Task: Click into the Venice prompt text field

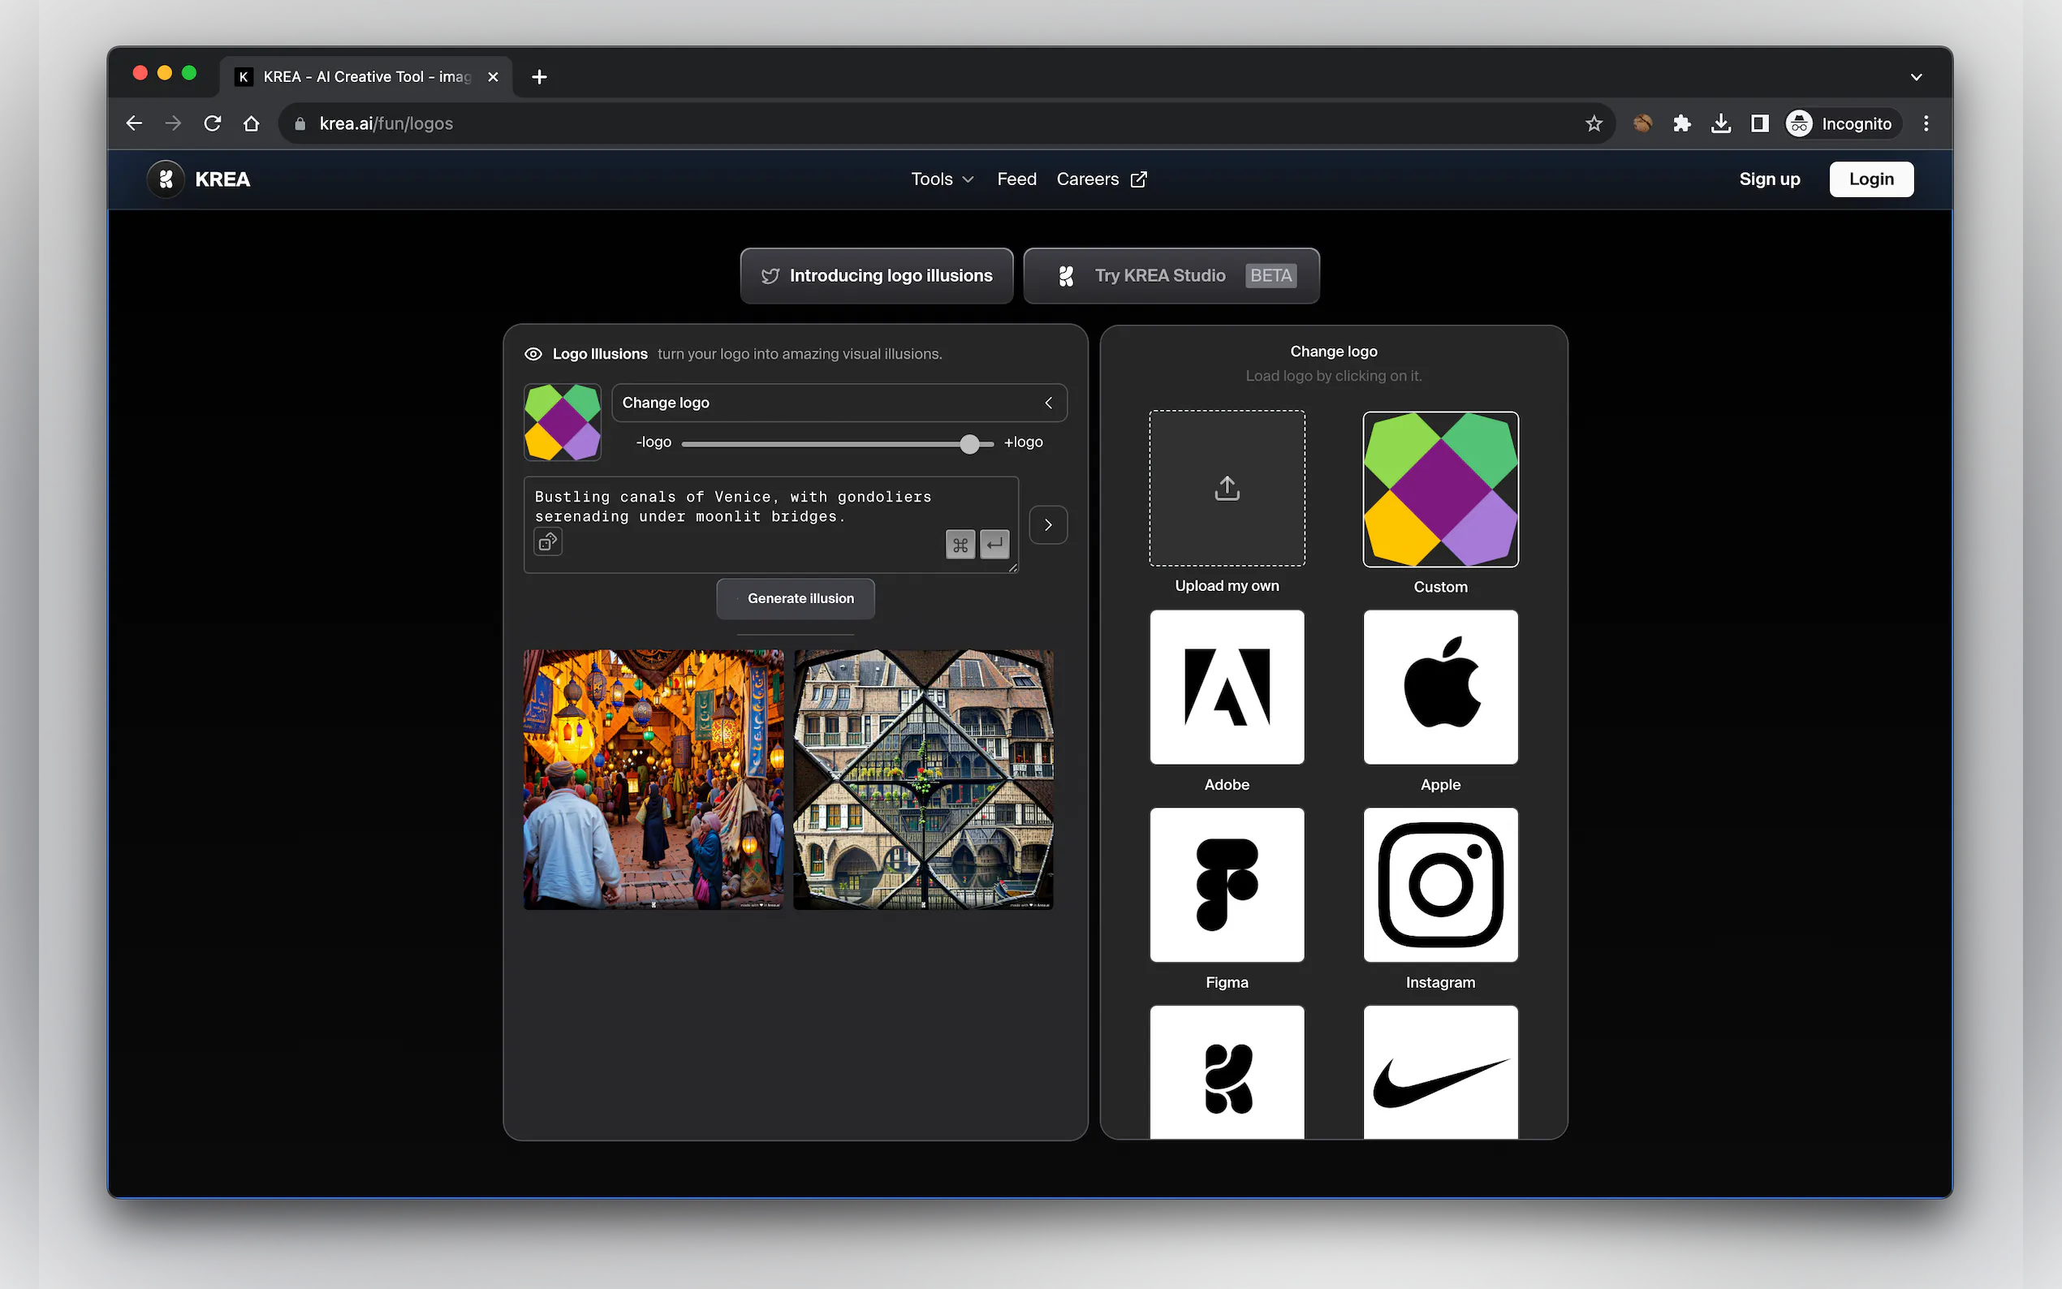Action: pyautogui.click(x=770, y=524)
